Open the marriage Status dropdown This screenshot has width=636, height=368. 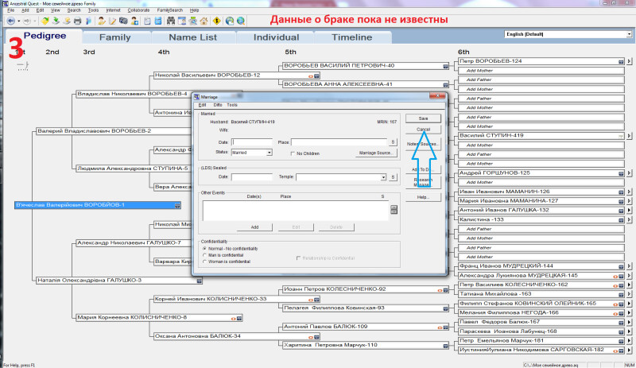coord(269,153)
